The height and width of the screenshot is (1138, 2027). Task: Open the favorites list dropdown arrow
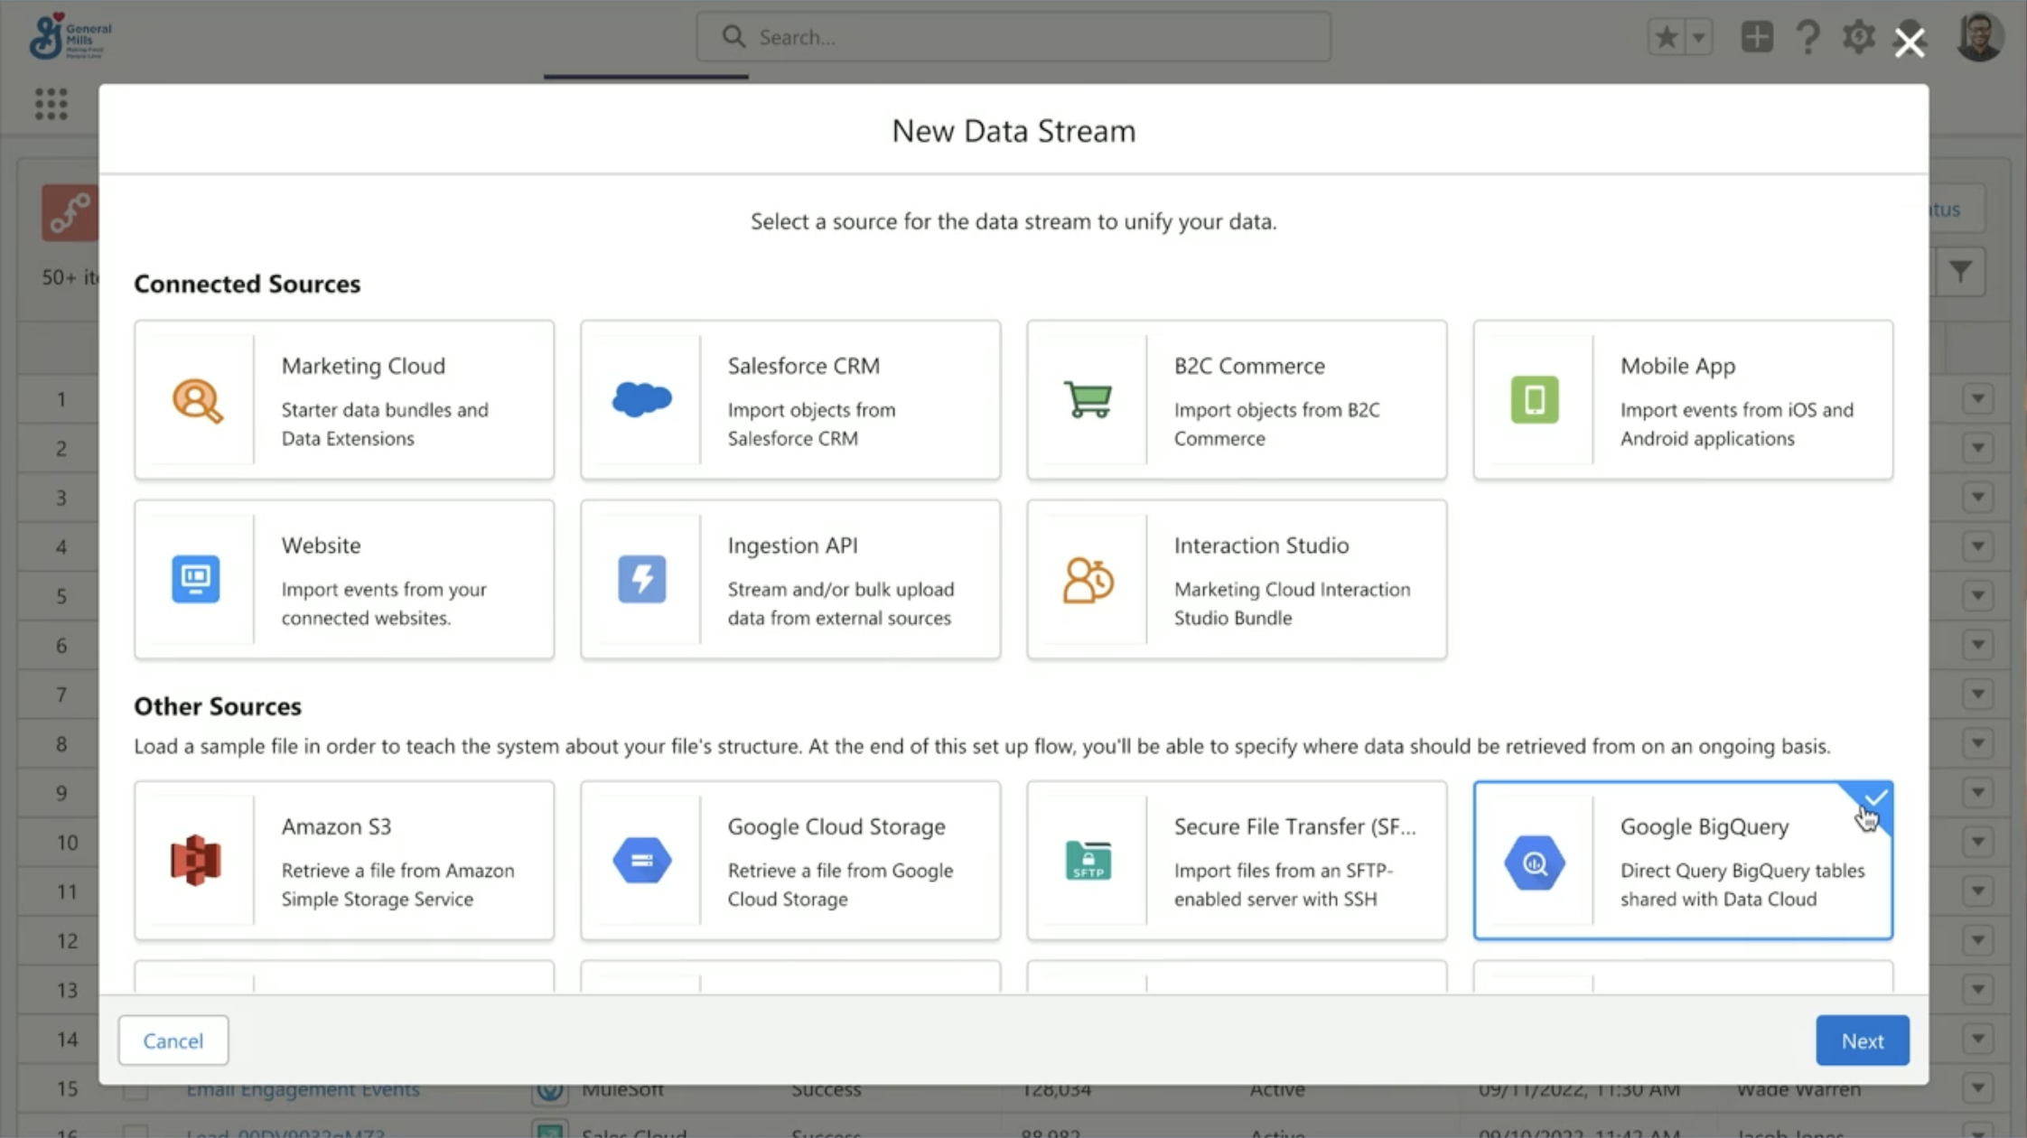1699,38
